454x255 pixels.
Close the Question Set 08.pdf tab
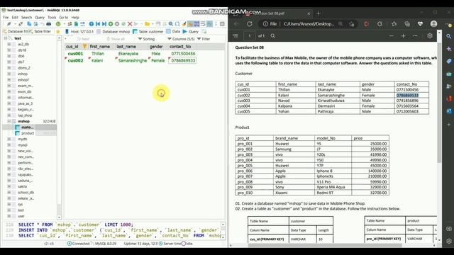(x=309, y=13)
